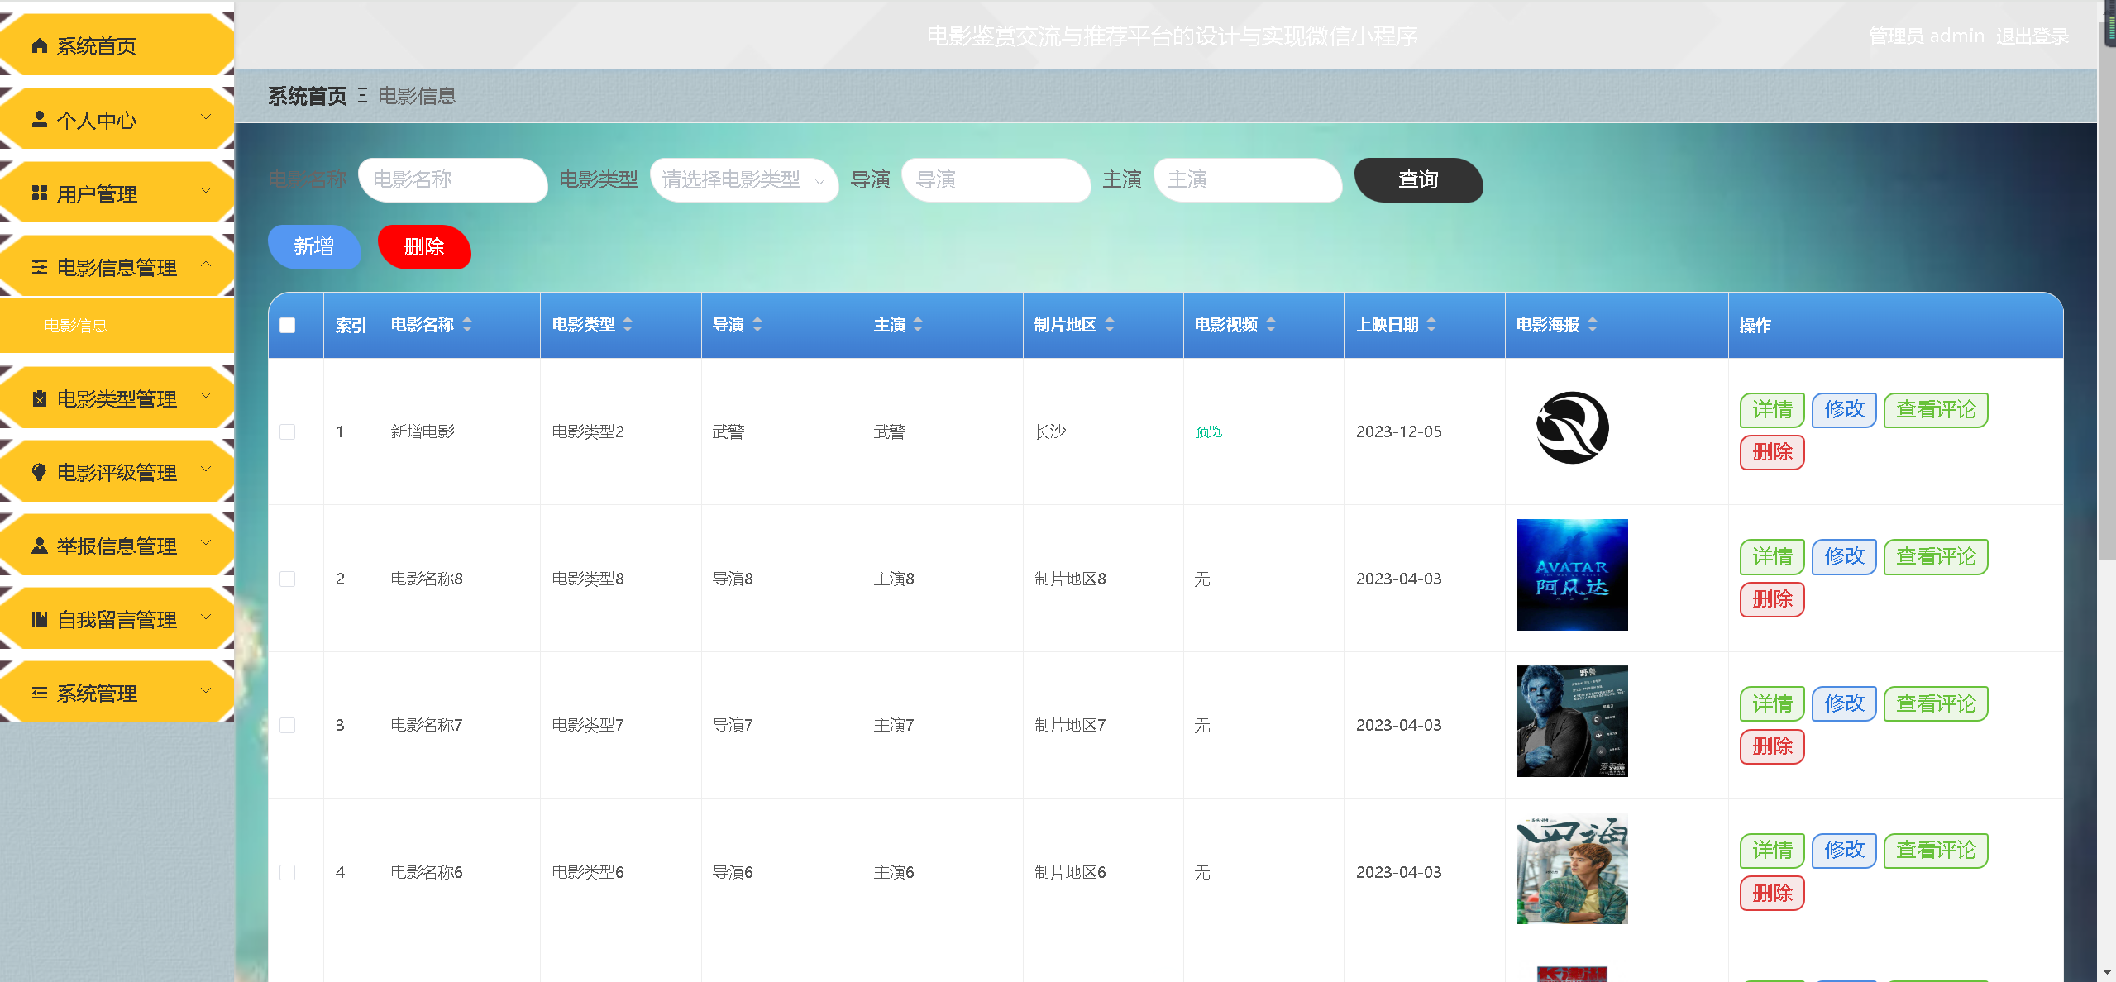2116x982 pixels.
Task: Click 详情 for 新增电影 row
Action: 1772,410
